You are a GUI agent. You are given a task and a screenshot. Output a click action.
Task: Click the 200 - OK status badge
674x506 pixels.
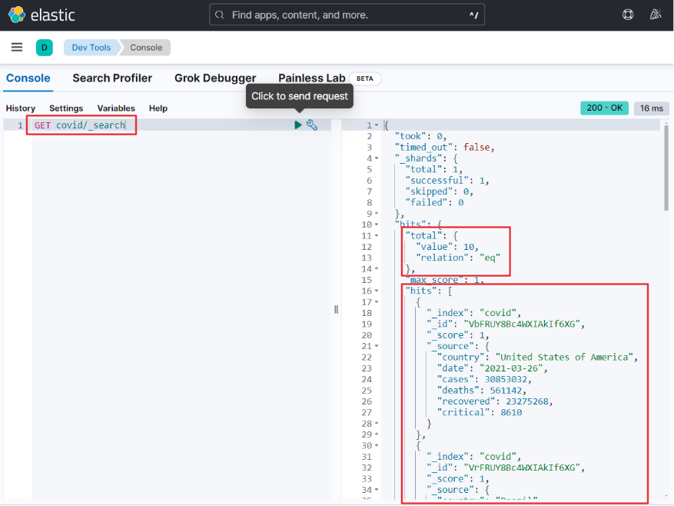pyautogui.click(x=604, y=108)
